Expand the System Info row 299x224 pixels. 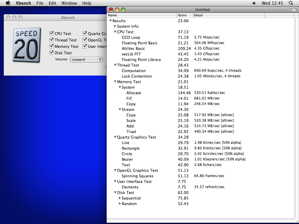click(x=115, y=26)
